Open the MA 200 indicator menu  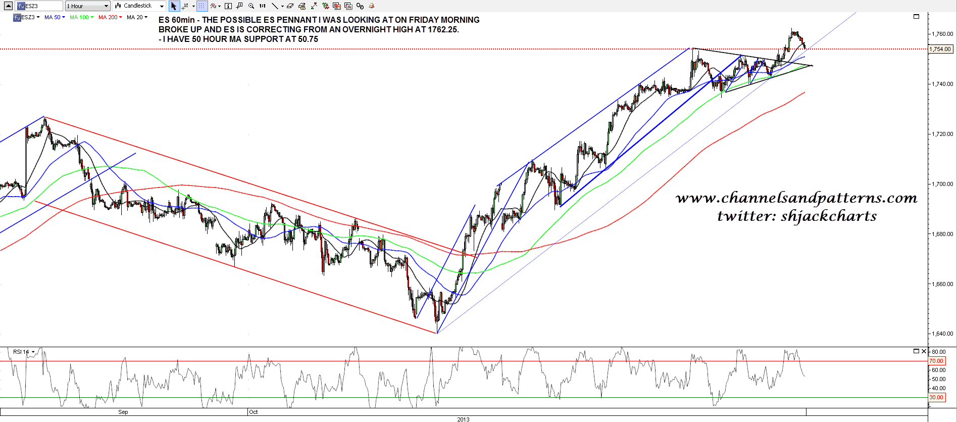pos(110,17)
